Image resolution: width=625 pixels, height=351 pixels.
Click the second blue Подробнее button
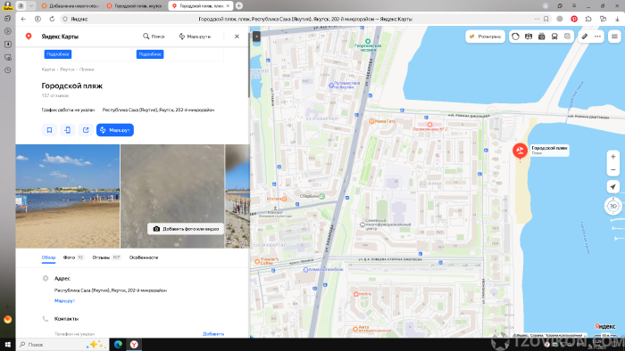tap(150, 54)
